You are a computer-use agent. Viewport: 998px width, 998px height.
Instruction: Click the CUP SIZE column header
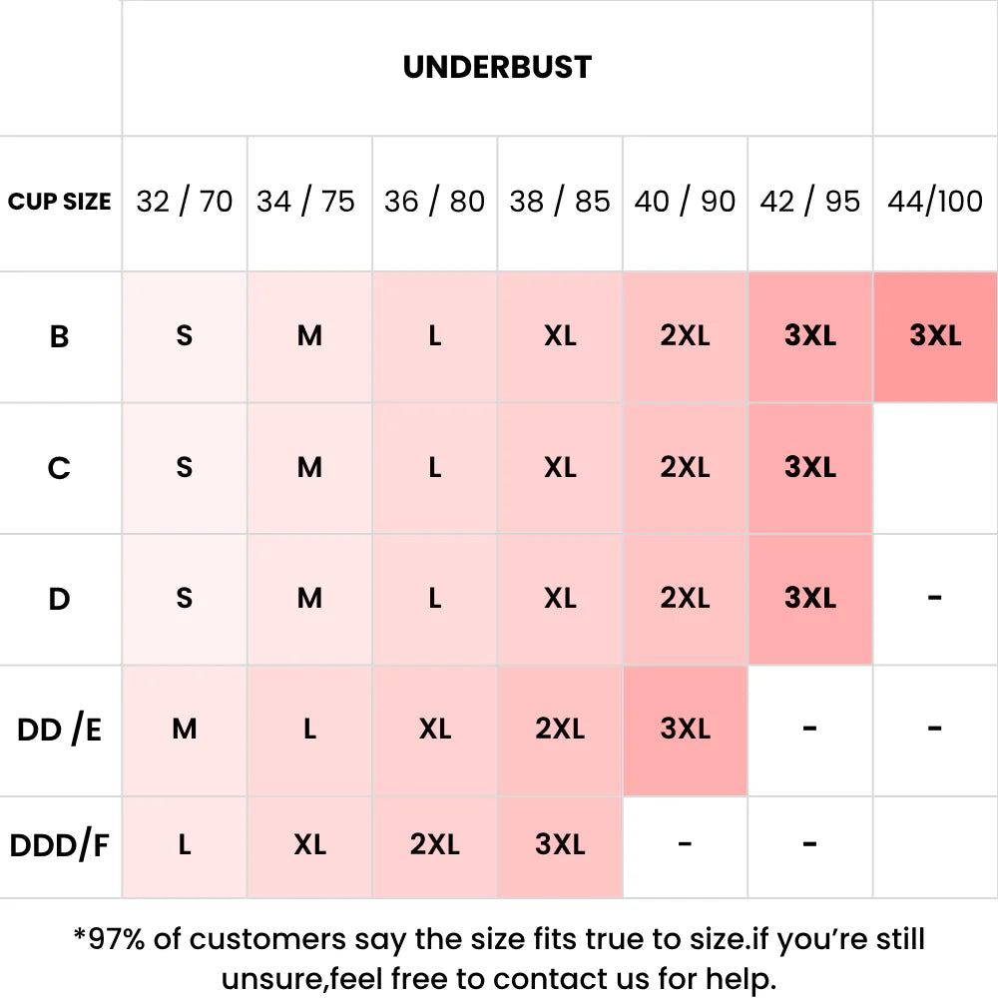pyautogui.click(x=60, y=202)
